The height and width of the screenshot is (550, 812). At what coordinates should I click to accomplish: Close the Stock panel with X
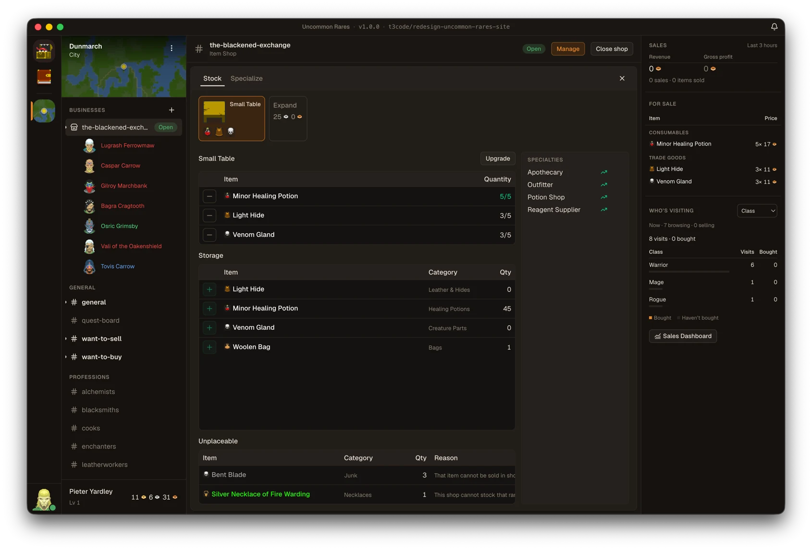pyautogui.click(x=622, y=78)
